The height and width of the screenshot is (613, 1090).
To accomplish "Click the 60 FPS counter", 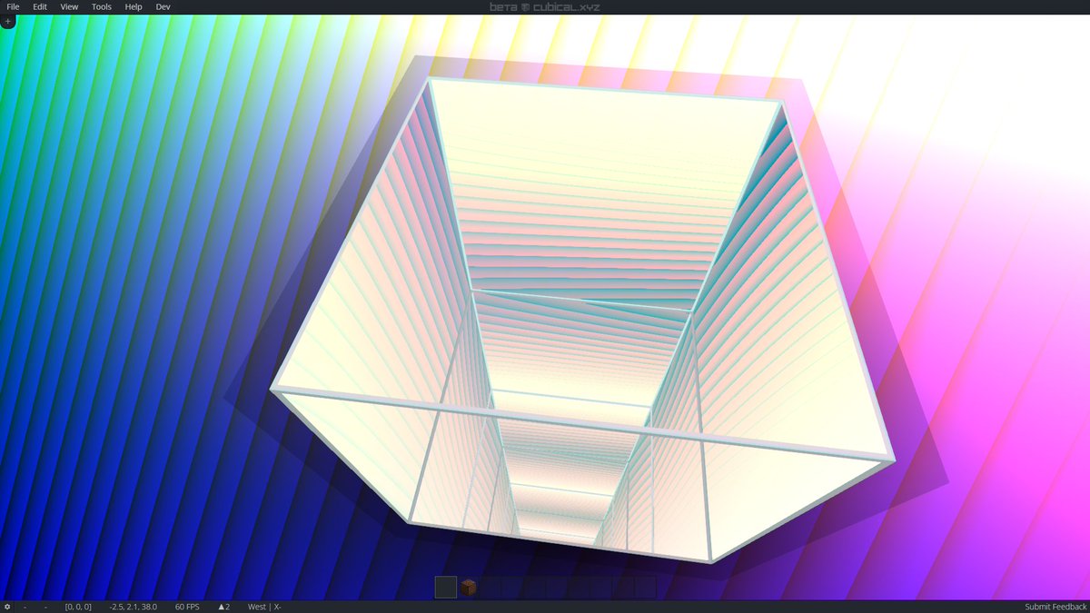I will [x=186, y=607].
